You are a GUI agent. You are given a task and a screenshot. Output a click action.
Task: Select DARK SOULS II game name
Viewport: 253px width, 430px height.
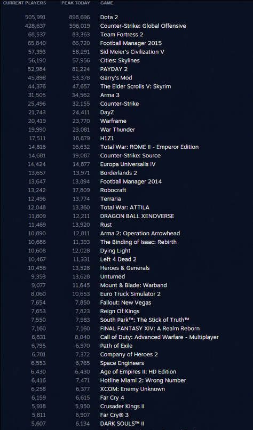[122, 424]
